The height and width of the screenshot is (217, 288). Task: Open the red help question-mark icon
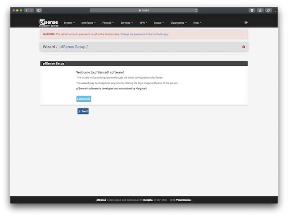tap(243, 47)
